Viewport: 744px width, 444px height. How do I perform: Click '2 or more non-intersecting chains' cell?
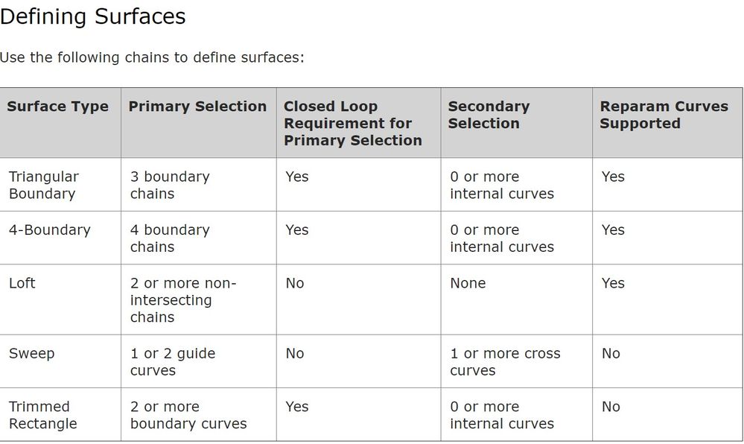point(182,299)
